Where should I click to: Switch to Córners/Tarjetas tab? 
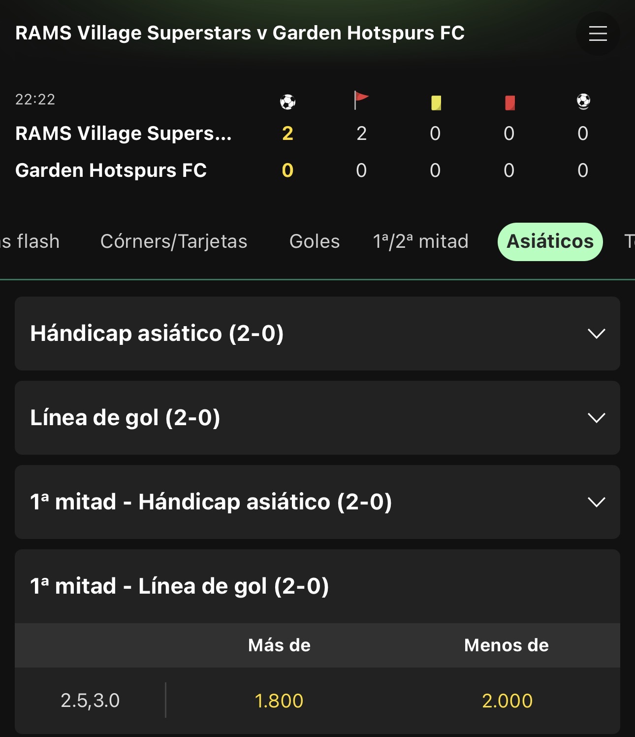click(174, 241)
